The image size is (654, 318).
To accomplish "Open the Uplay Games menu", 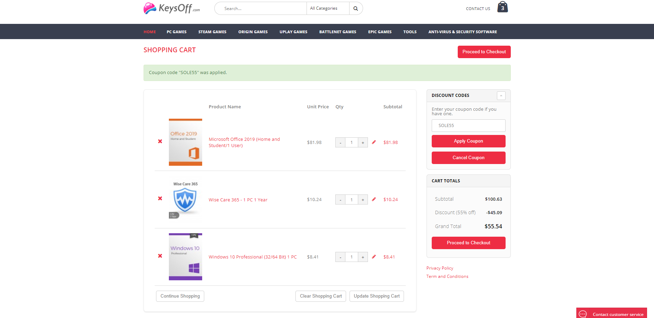I will [x=293, y=32].
